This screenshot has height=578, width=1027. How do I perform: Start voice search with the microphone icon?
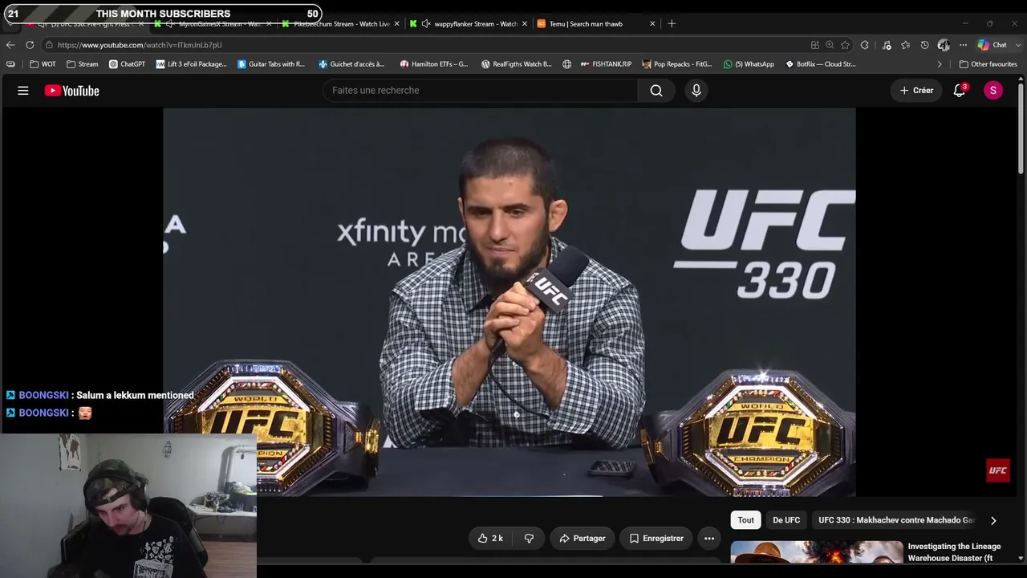[x=696, y=91]
